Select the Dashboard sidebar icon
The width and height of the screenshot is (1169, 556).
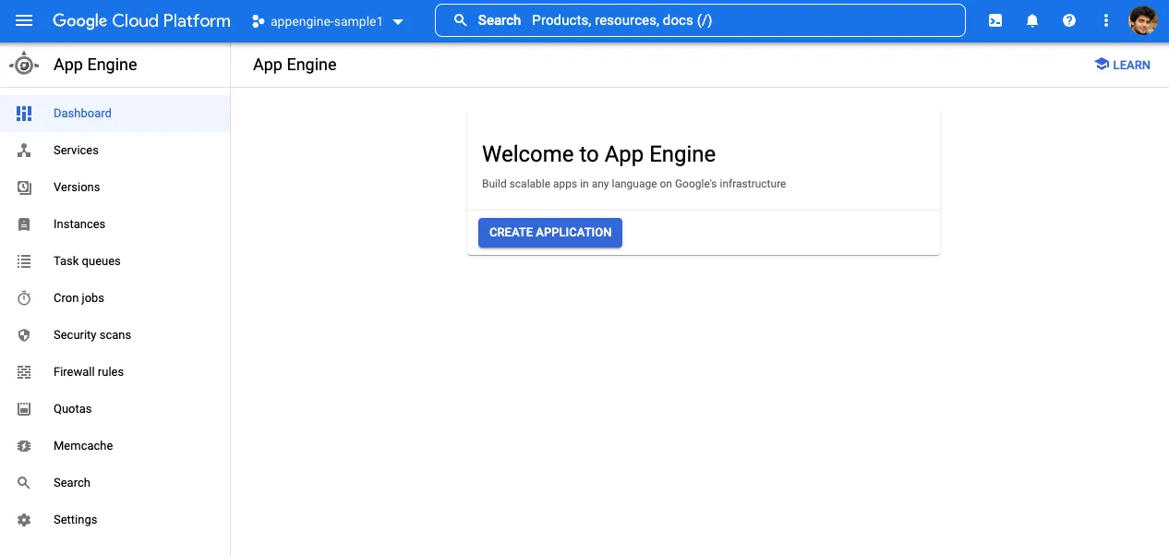24,113
